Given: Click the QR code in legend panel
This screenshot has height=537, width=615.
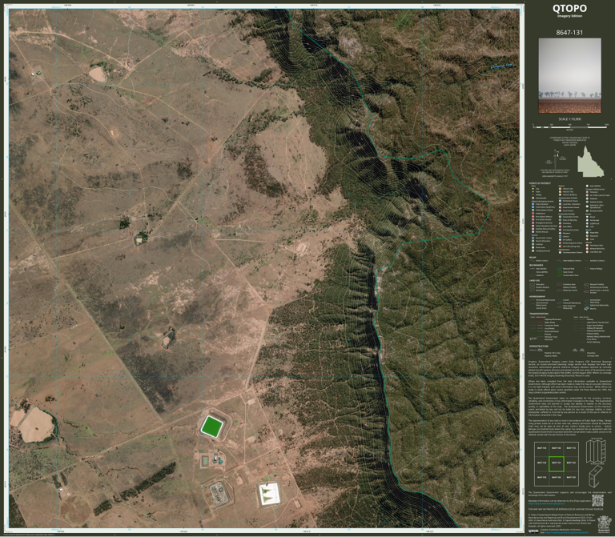Looking at the screenshot, I should coord(597,500).
